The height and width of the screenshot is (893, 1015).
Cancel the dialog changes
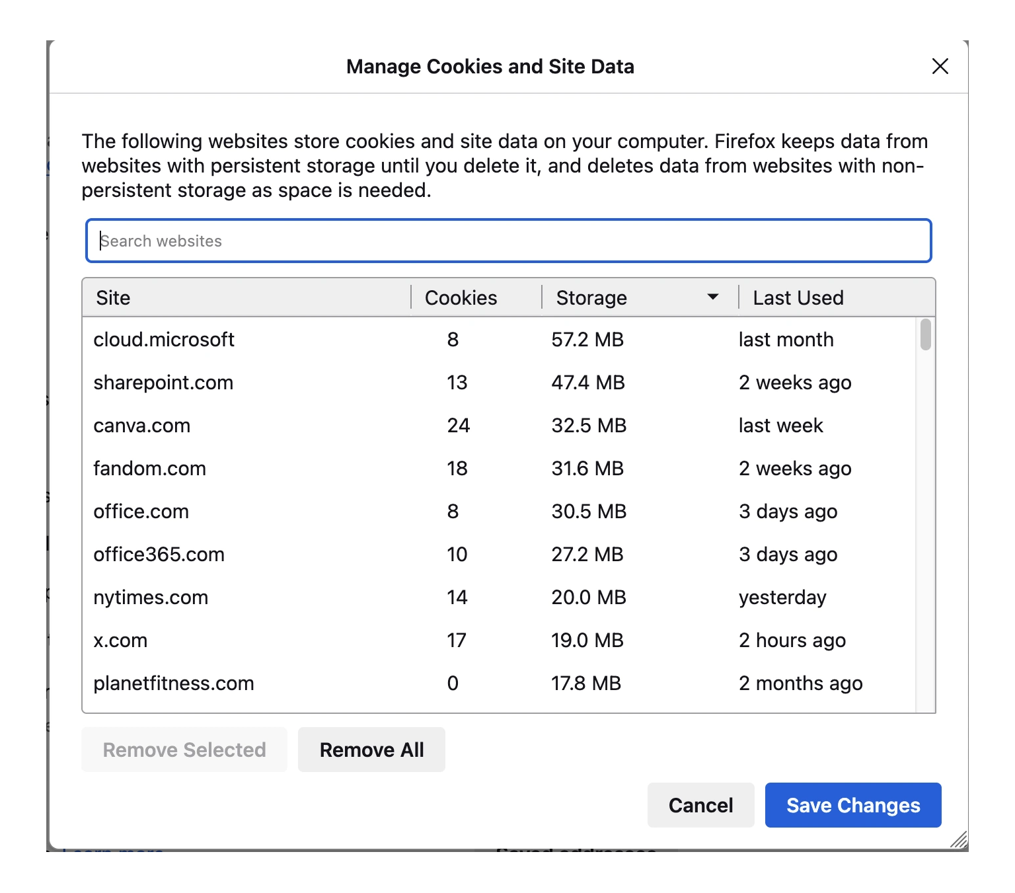700,805
